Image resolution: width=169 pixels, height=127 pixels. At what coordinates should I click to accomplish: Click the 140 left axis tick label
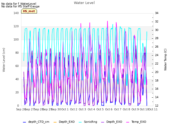[16, 13]
